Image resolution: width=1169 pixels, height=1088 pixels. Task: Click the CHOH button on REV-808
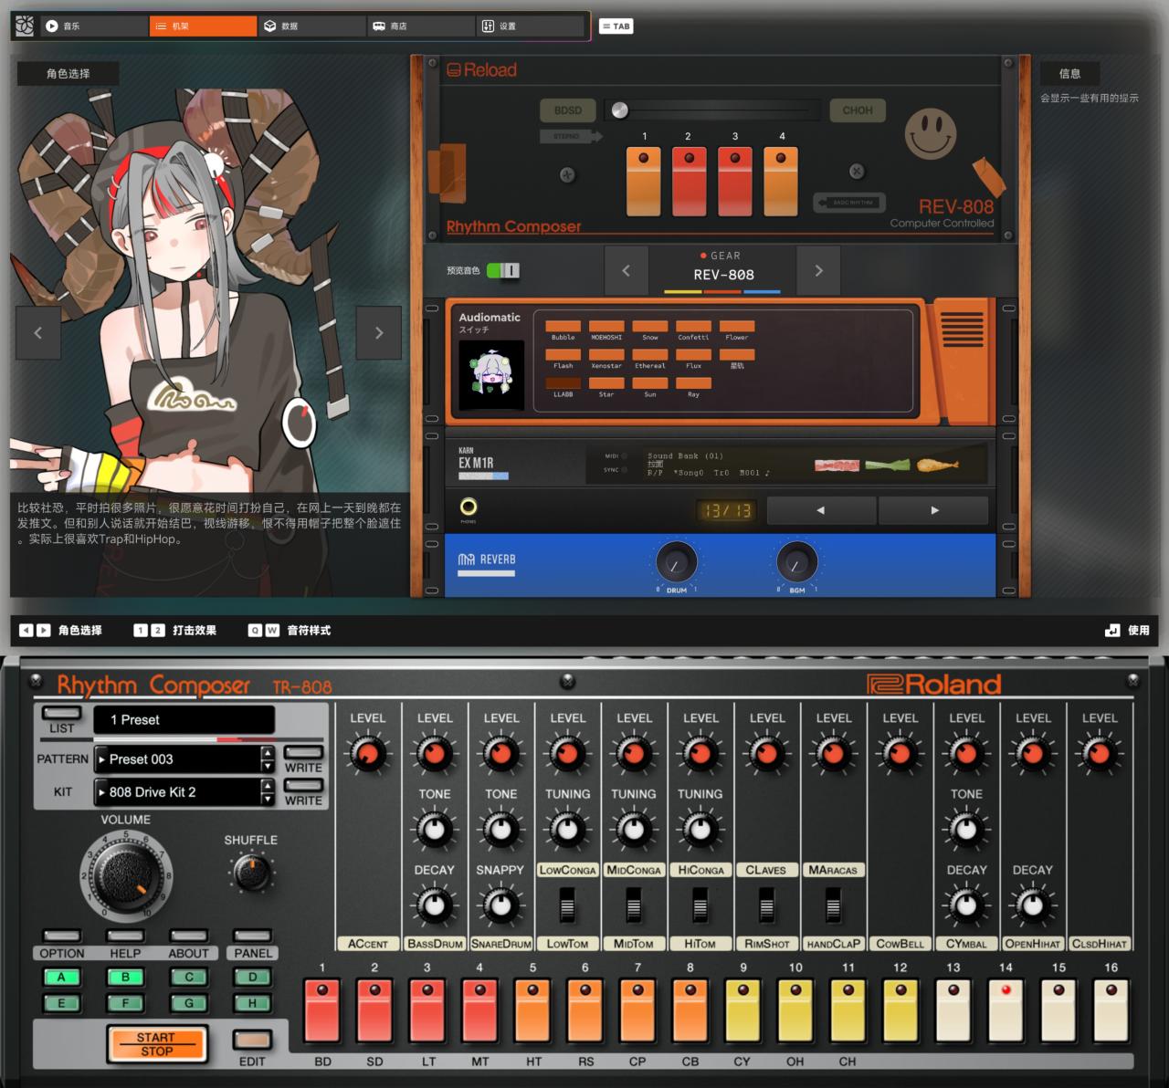[x=857, y=110]
